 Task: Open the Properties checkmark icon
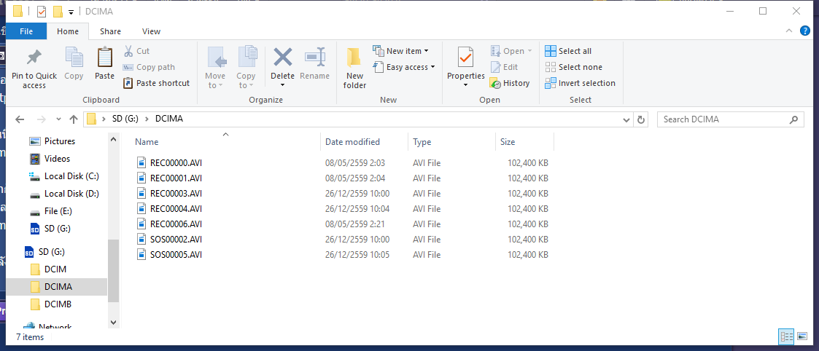(465, 57)
